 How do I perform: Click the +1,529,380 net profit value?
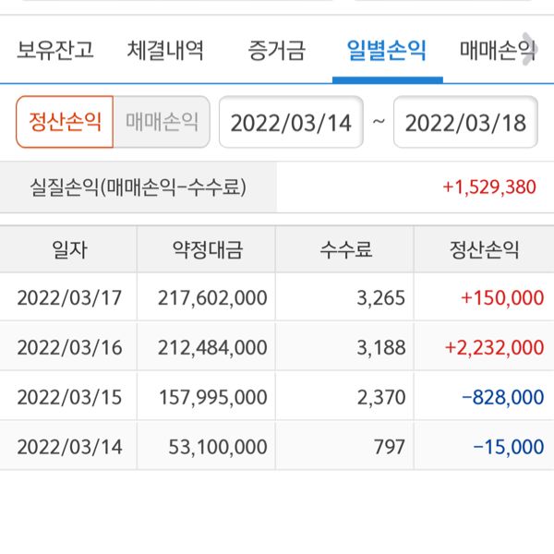click(489, 187)
